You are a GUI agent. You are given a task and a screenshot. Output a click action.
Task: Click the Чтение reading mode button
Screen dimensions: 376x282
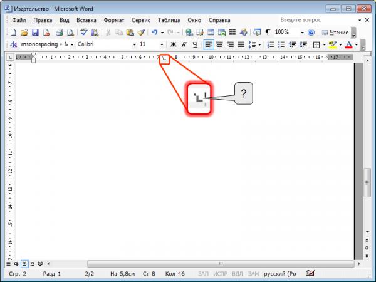point(335,33)
